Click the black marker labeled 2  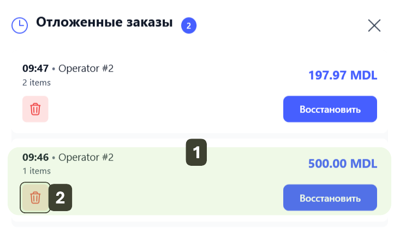pos(61,197)
